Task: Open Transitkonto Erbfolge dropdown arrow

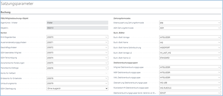Action: pyautogui.click(x=106, y=68)
